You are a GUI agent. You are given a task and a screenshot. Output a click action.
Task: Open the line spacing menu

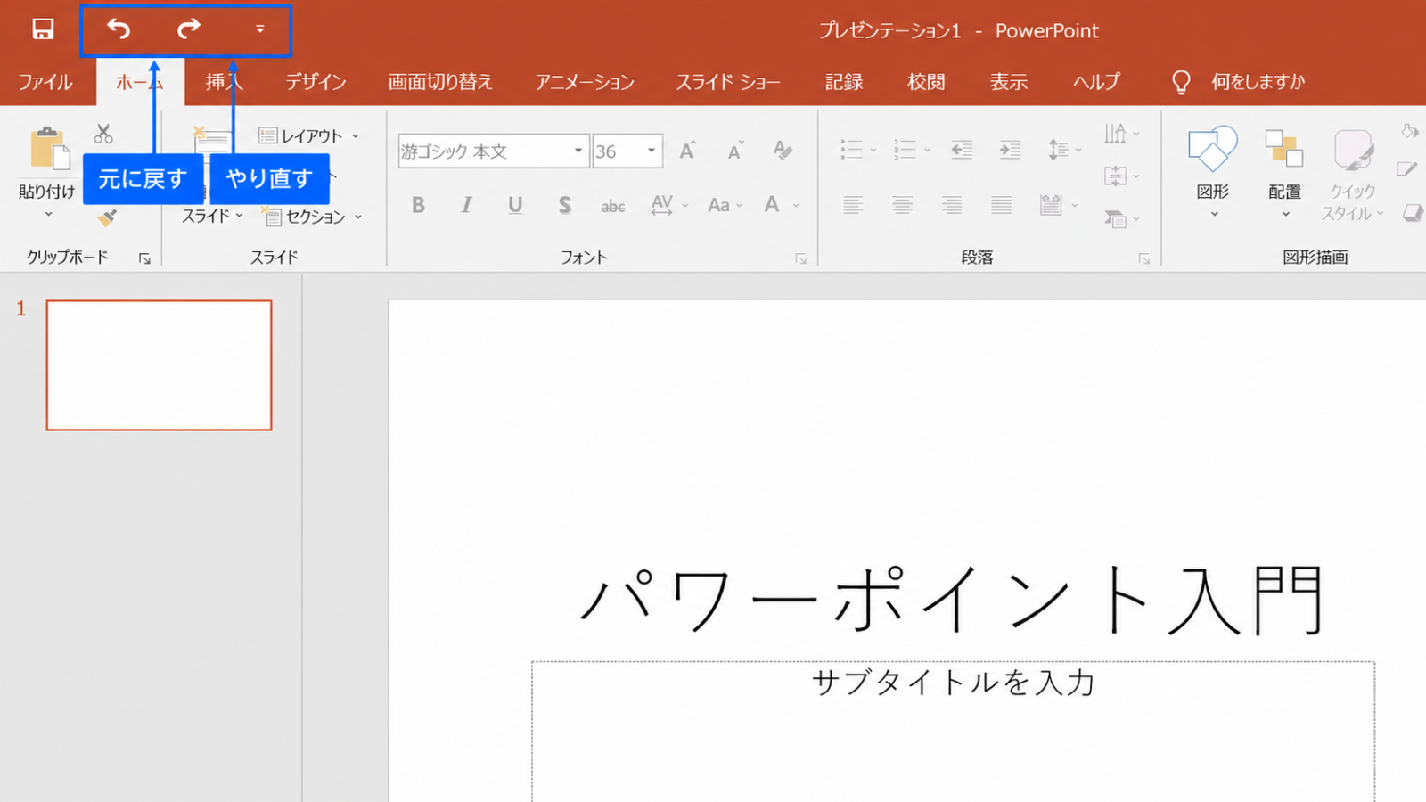tap(1064, 150)
